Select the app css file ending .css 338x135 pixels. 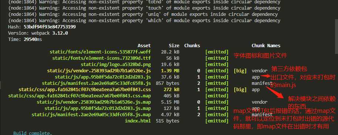pos(85,89)
